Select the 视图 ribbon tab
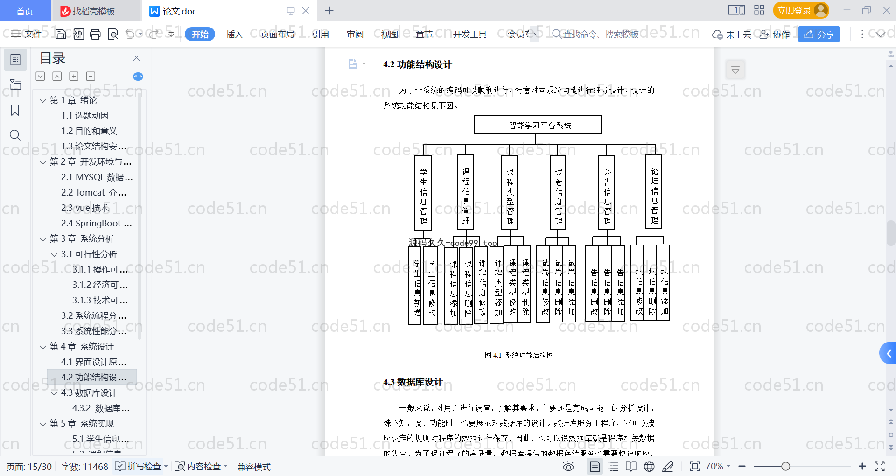The image size is (896, 476). 390,34
